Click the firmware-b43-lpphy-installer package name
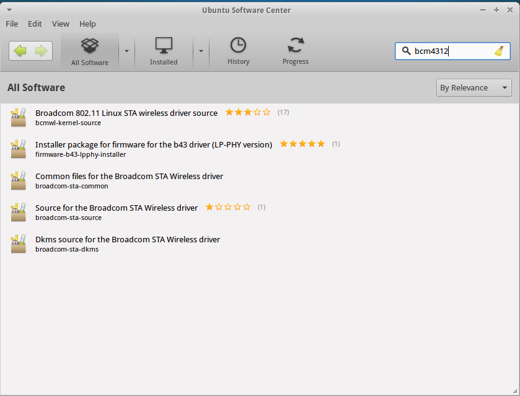The height and width of the screenshot is (396, 520). [81, 154]
